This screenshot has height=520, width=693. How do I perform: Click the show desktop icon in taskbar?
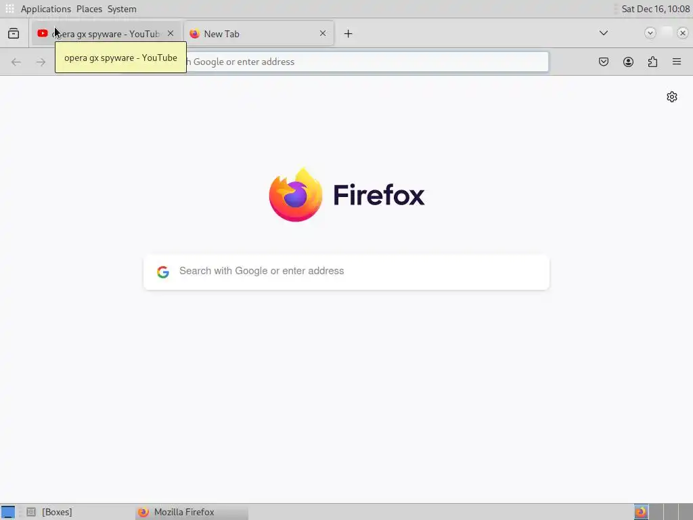(8, 512)
